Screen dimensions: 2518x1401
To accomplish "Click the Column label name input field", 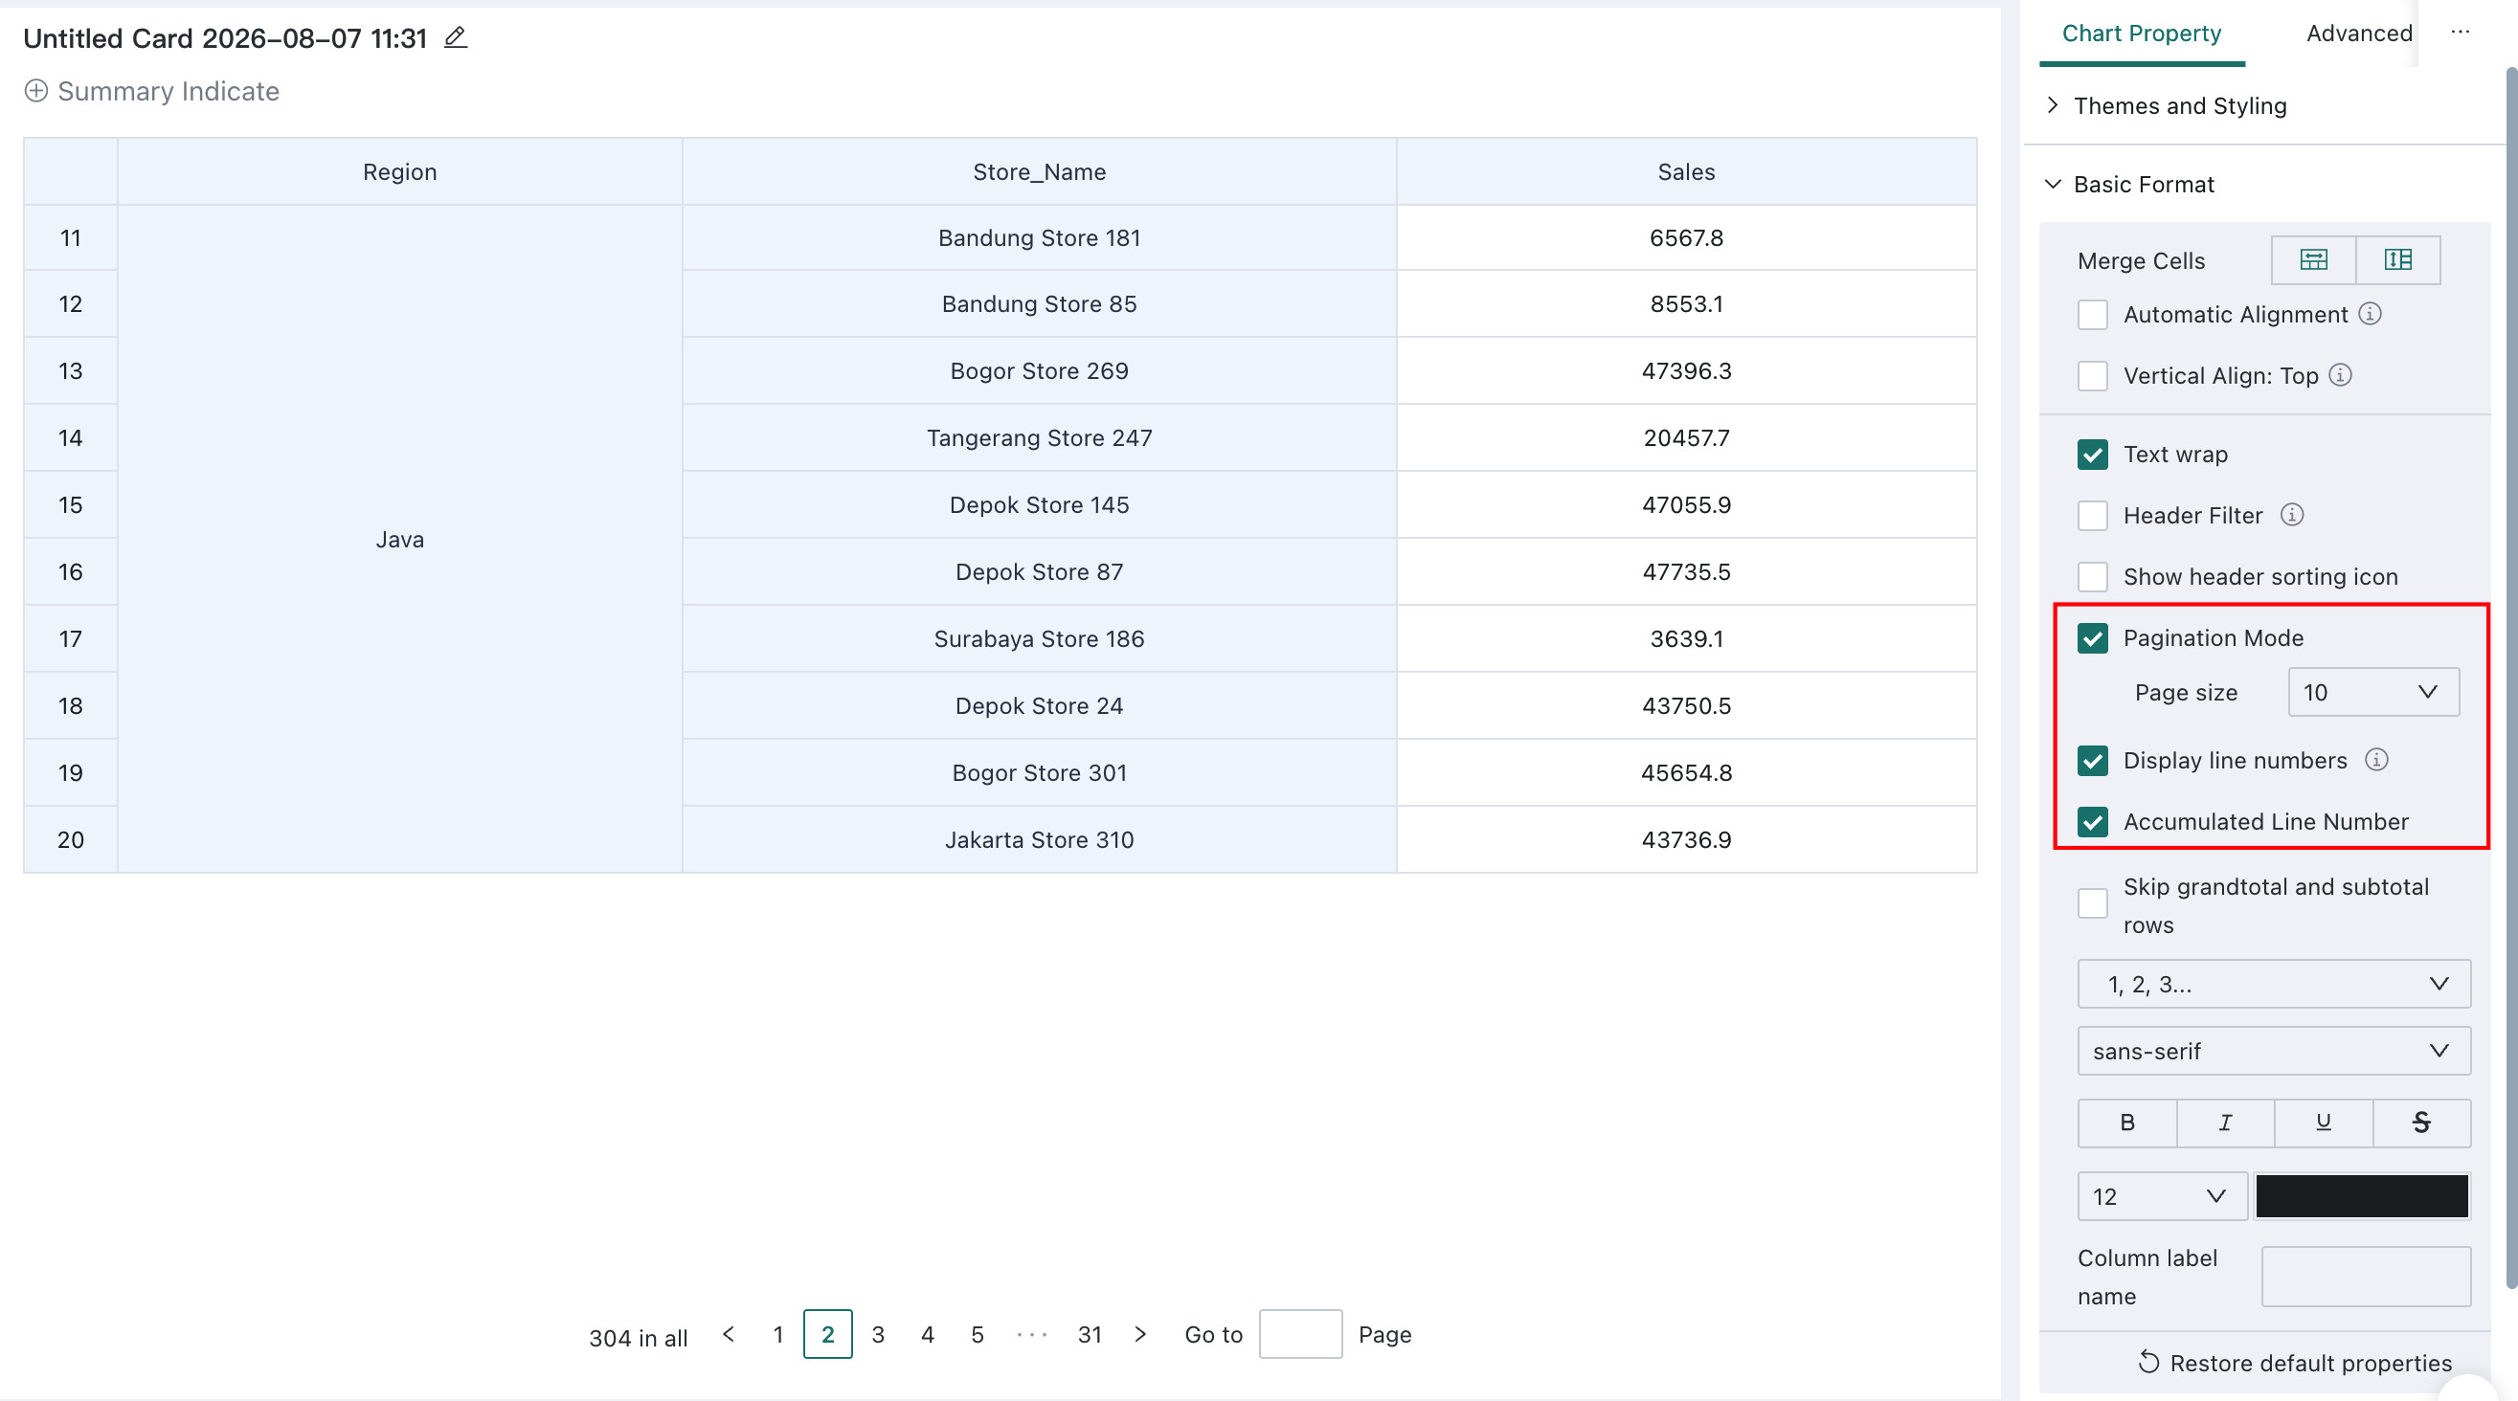I will click(2366, 1277).
